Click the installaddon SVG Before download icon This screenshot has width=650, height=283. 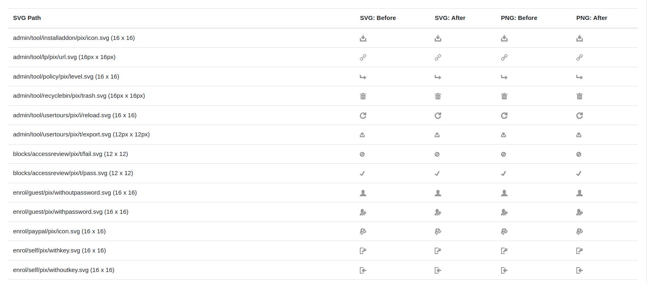(363, 38)
